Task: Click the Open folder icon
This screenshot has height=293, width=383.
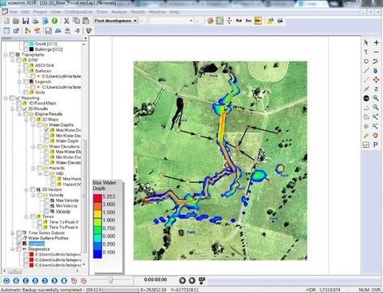Action: click(x=16, y=21)
